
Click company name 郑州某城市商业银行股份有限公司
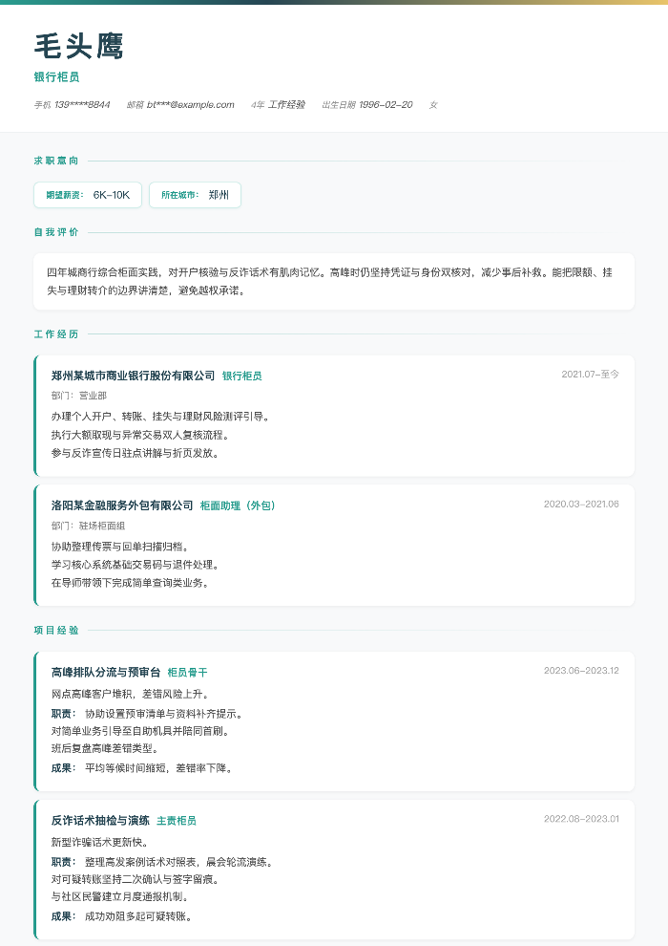click(x=133, y=376)
